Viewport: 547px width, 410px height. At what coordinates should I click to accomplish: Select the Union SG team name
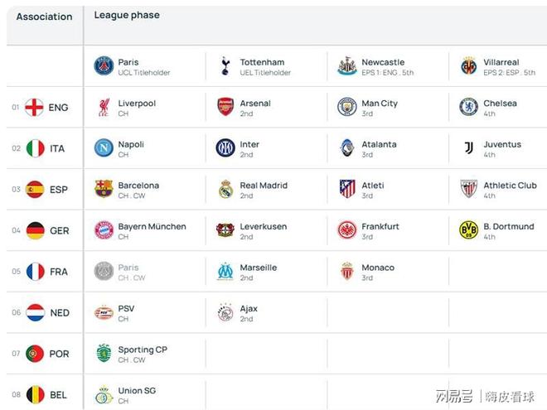137,391
